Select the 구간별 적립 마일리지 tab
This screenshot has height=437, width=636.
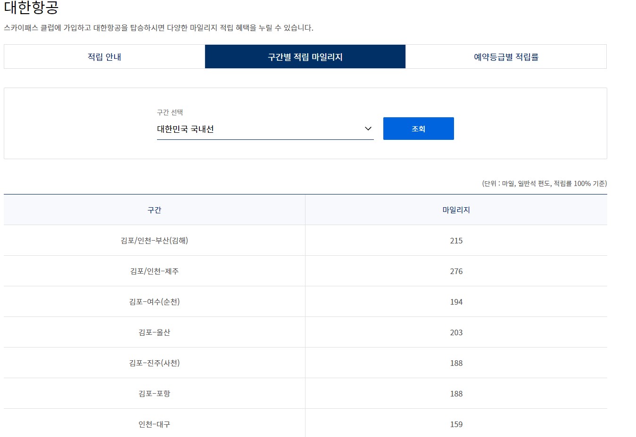point(305,57)
